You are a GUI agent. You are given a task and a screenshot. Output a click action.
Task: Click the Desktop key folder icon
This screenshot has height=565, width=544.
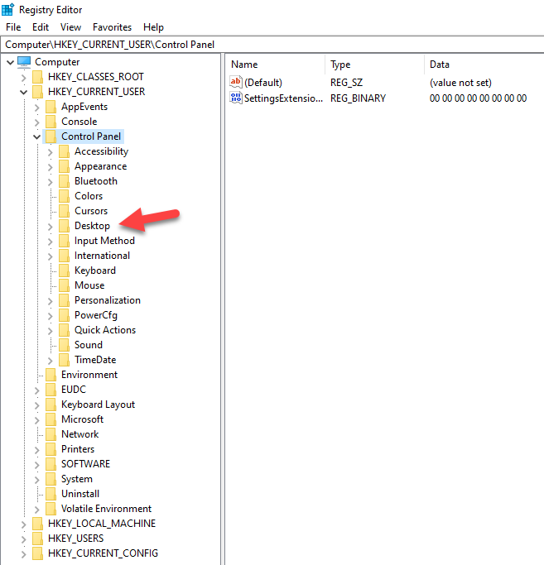tap(64, 226)
